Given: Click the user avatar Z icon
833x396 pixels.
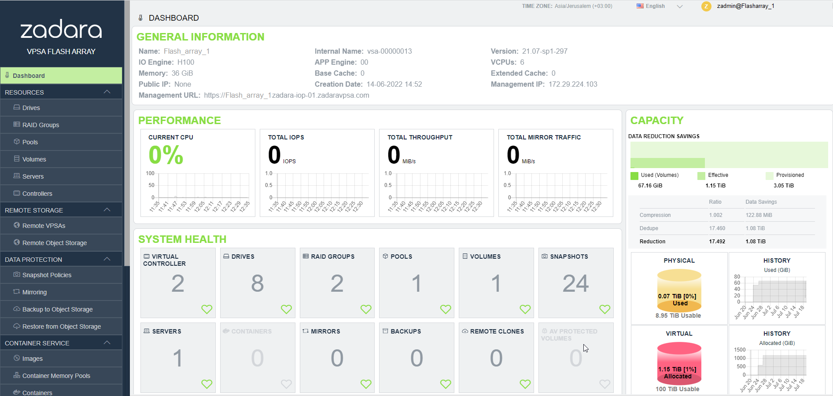Looking at the screenshot, I should (x=706, y=6).
